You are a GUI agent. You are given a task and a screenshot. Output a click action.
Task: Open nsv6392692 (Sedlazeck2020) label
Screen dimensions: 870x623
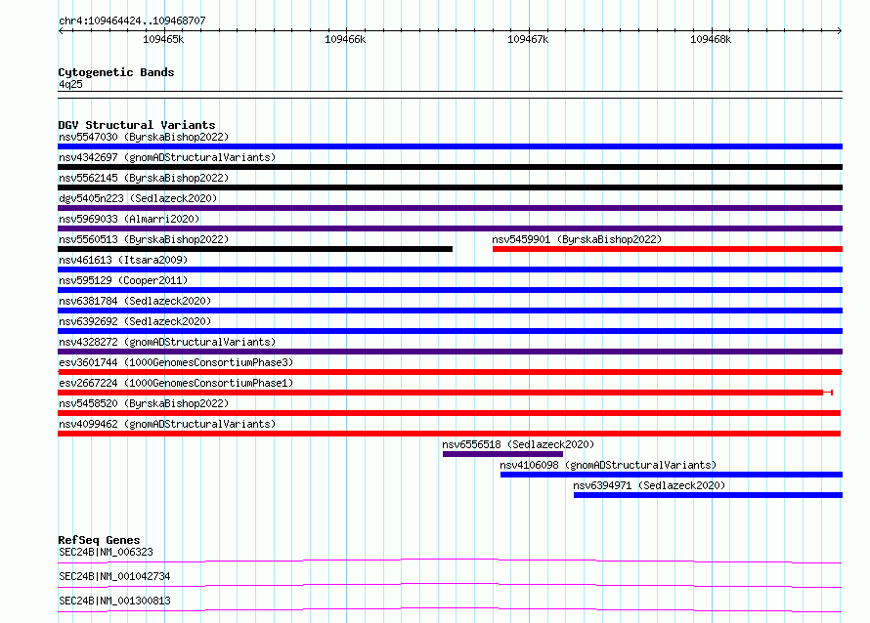pos(135,321)
